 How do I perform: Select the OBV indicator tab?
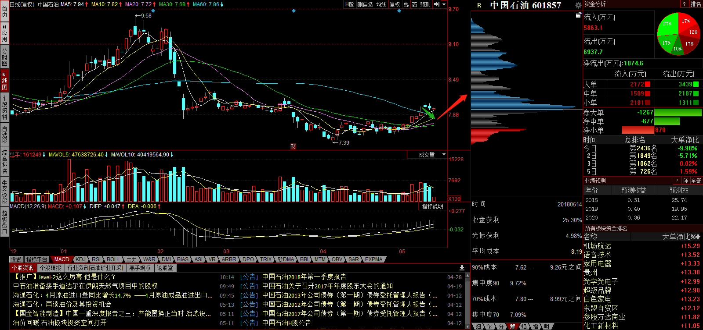[x=337, y=259]
